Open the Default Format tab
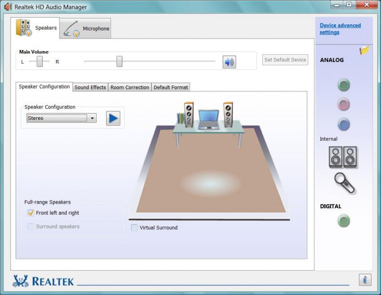Viewport: 381px width, 295px height. [x=170, y=87]
